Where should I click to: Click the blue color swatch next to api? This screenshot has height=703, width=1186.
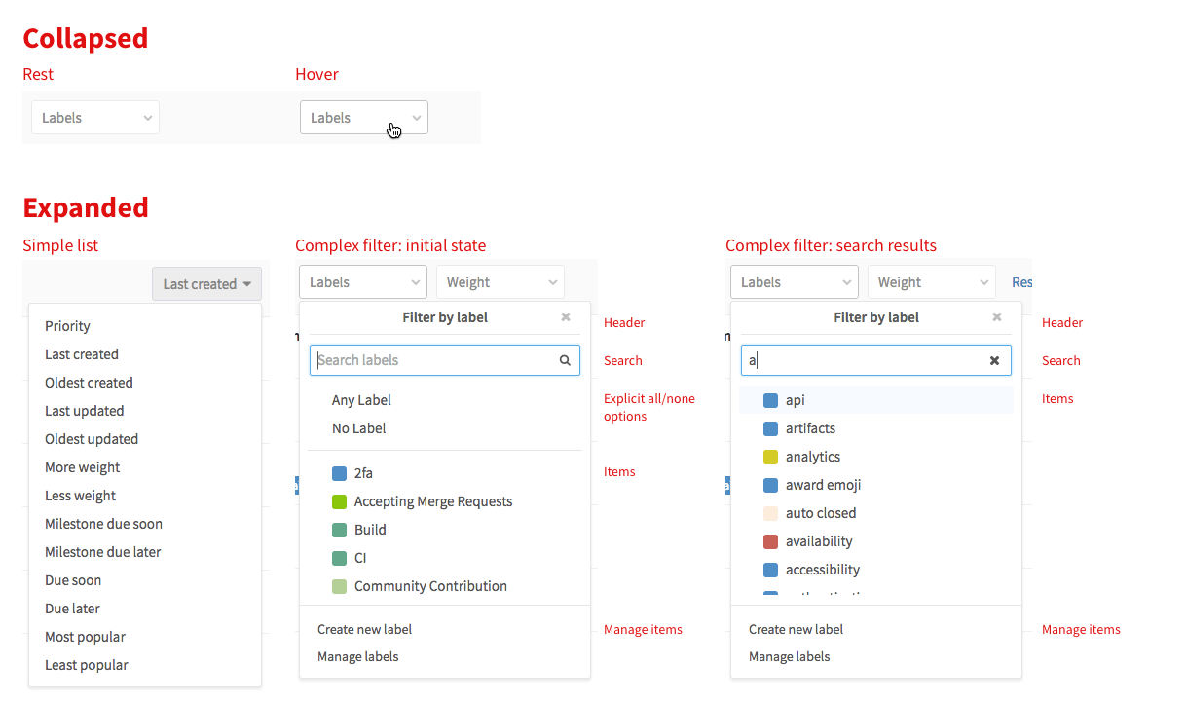[771, 399]
